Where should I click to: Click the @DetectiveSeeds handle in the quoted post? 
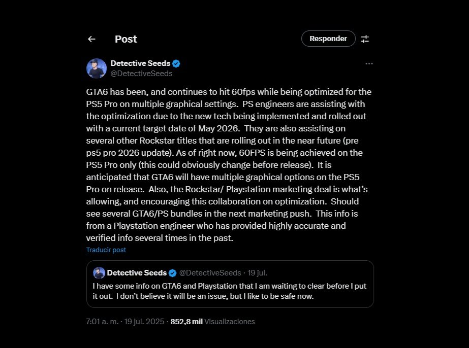tap(210, 273)
